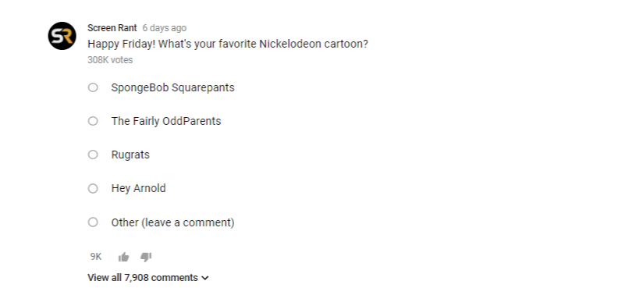Click the 308K votes count text
This screenshot has width=636, height=288.
click(x=110, y=59)
